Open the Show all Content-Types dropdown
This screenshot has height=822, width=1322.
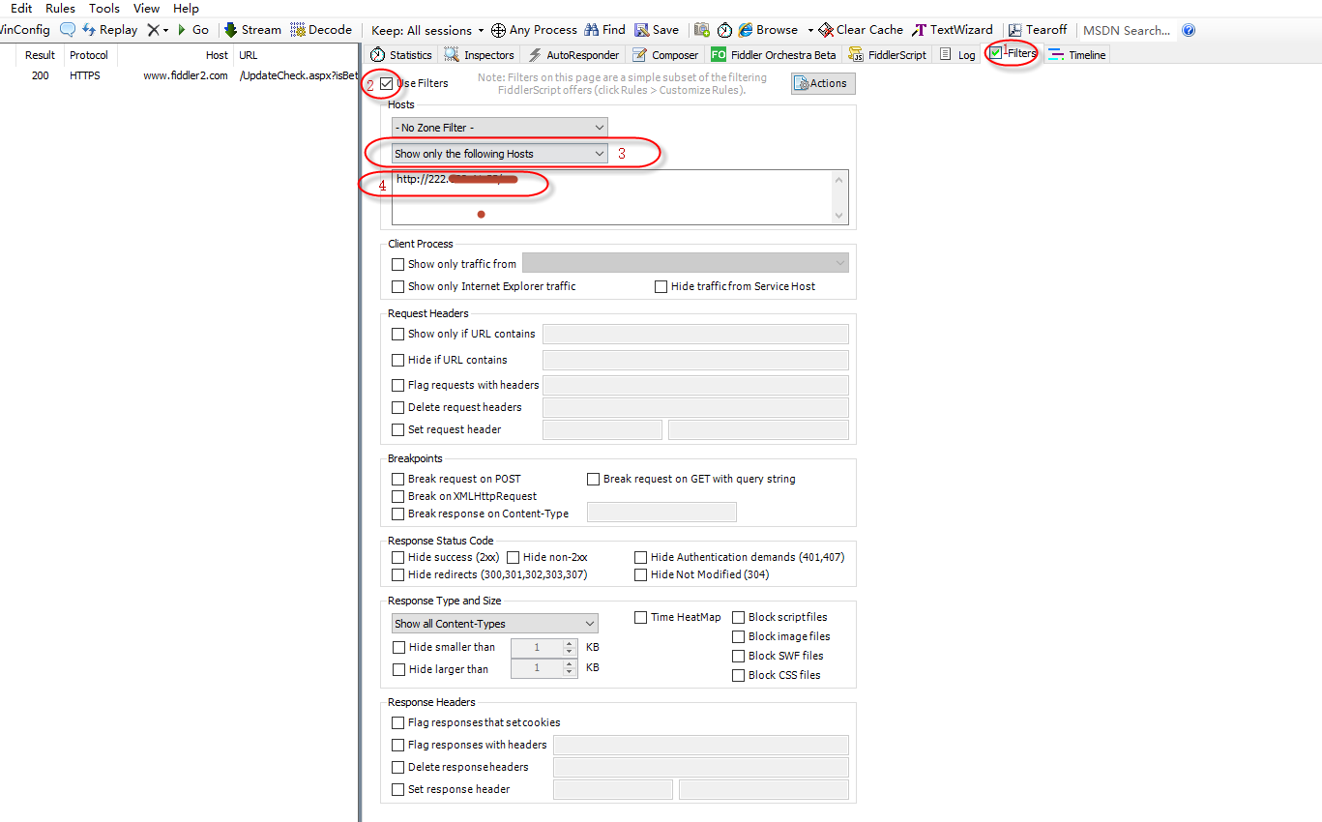pyautogui.click(x=495, y=624)
